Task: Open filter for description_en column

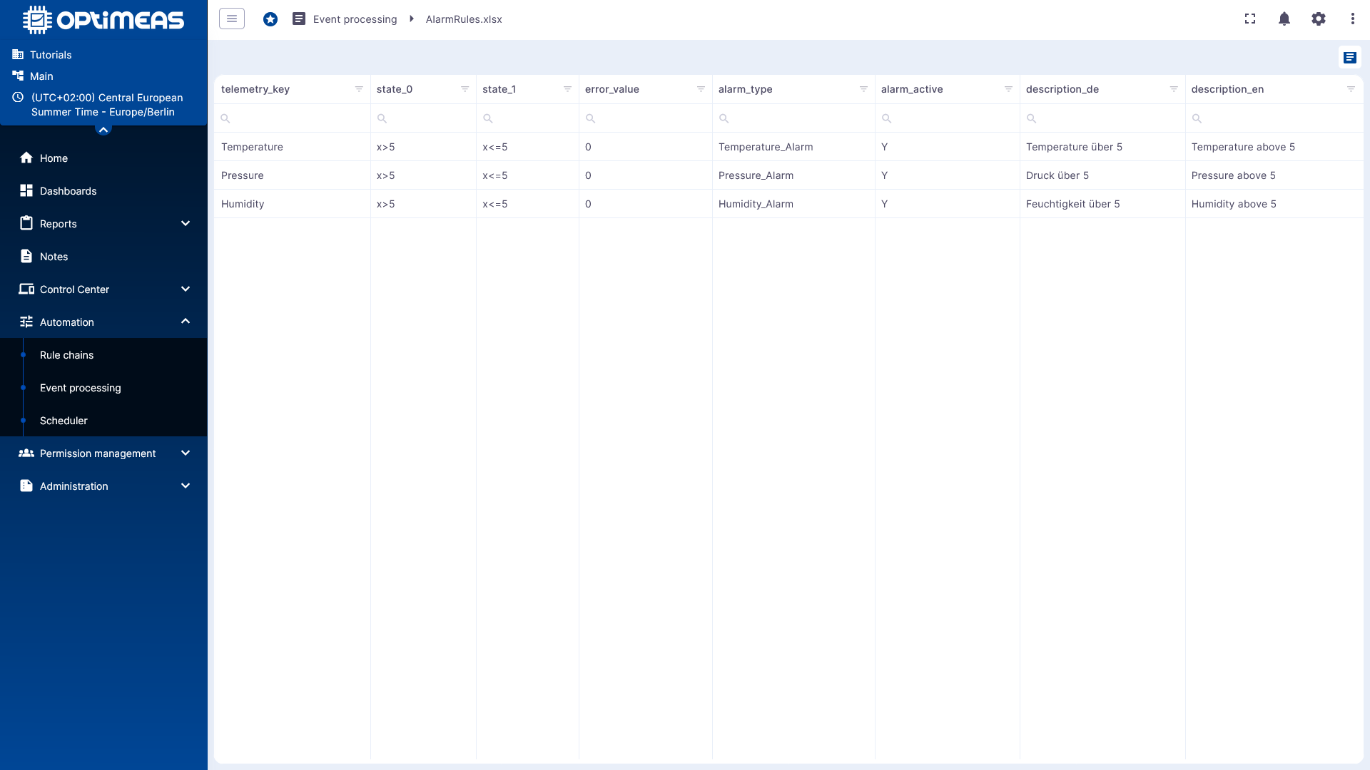Action: (1351, 89)
